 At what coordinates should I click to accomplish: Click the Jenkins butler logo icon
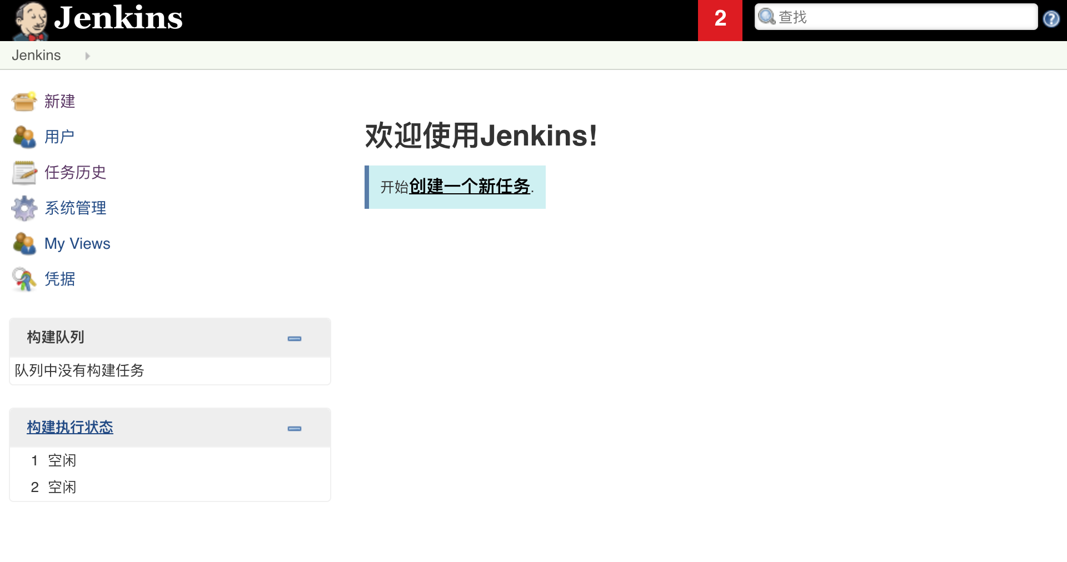tap(31, 21)
